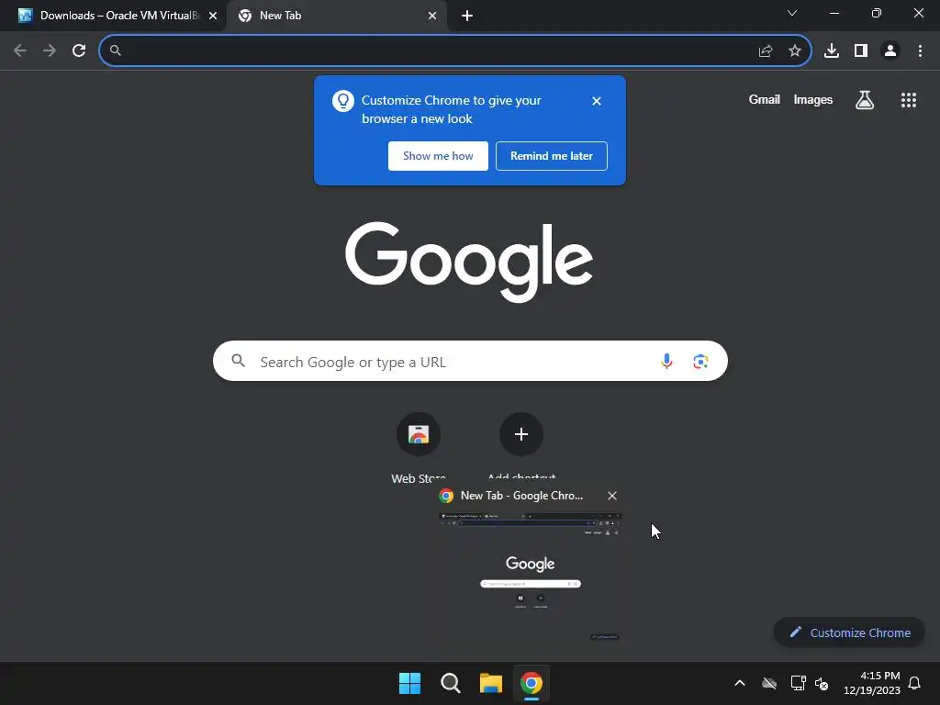This screenshot has width=940, height=705.
Task: Open the network tray icon
Action: pos(798,683)
